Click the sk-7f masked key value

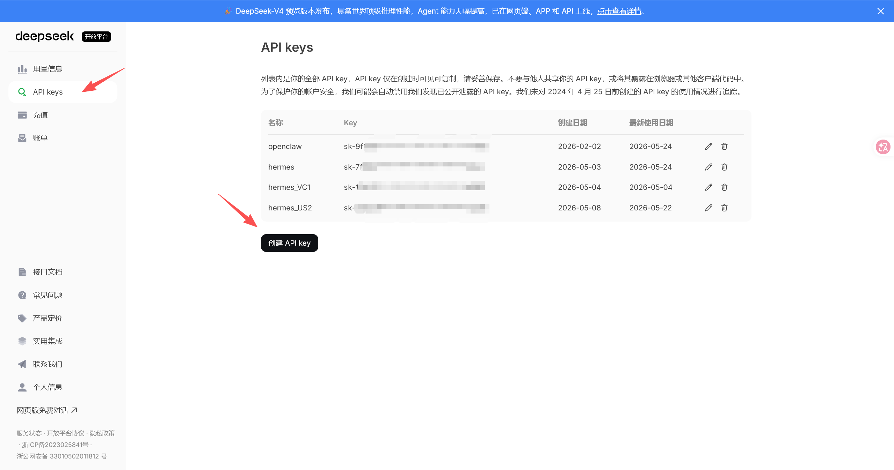click(x=414, y=167)
